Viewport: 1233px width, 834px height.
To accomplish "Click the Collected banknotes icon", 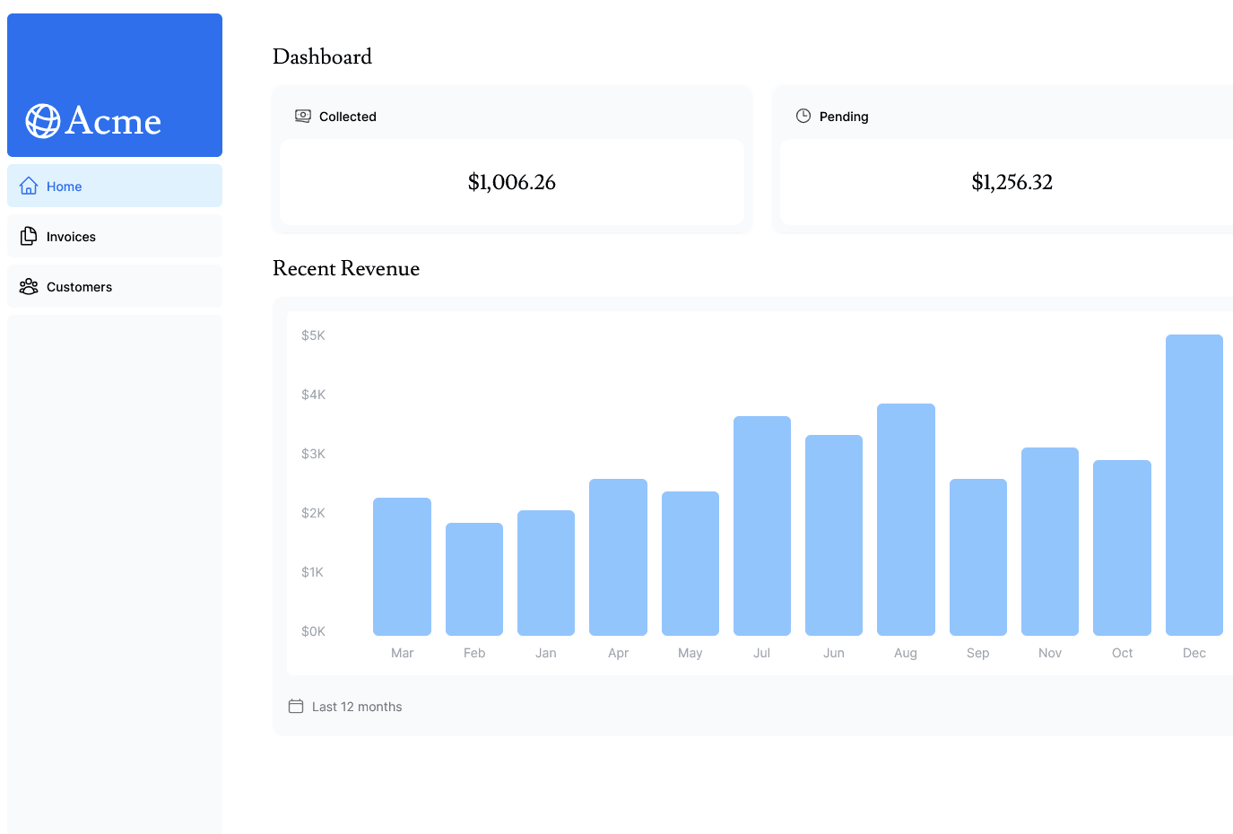I will (x=303, y=116).
